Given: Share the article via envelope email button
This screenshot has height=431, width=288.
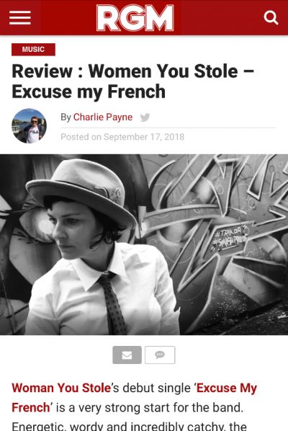Looking at the screenshot, I should tap(127, 355).
